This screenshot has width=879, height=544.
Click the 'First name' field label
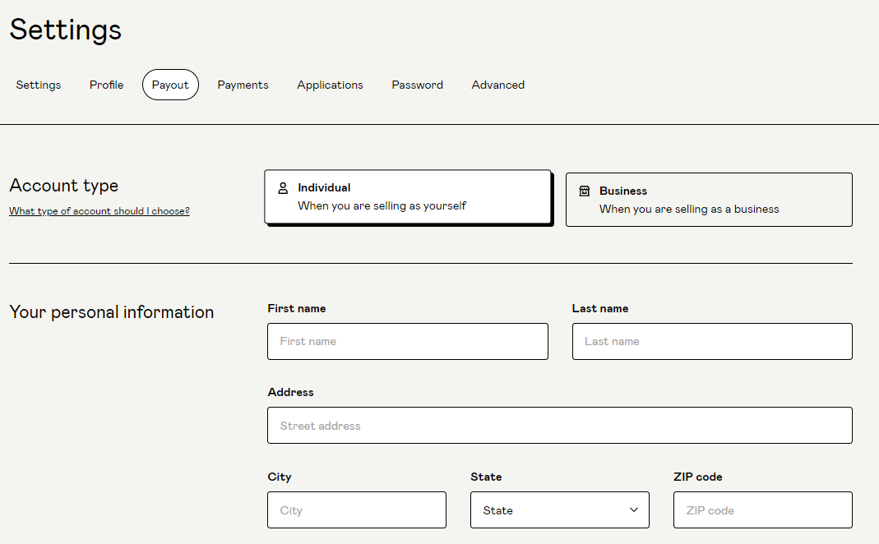pos(297,308)
